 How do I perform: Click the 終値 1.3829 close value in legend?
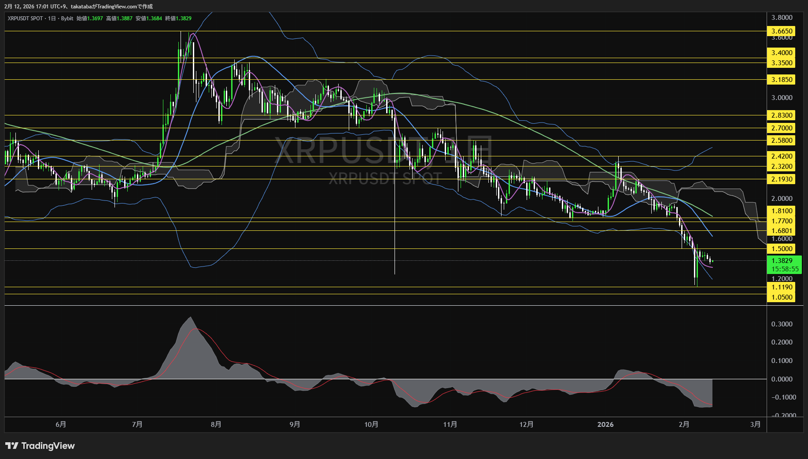click(178, 19)
